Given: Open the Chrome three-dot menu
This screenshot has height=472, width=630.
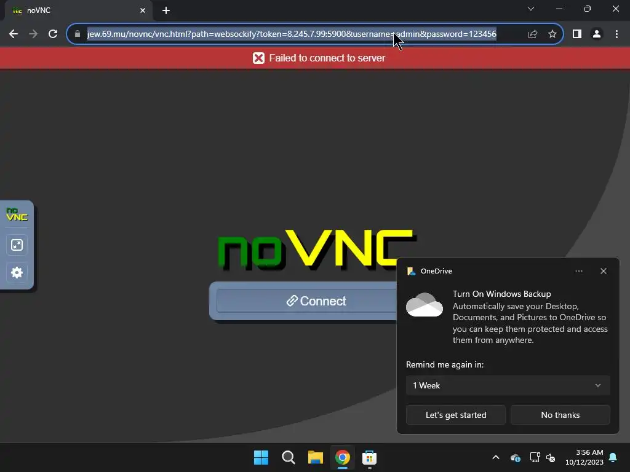Looking at the screenshot, I should pyautogui.click(x=616, y=34).
